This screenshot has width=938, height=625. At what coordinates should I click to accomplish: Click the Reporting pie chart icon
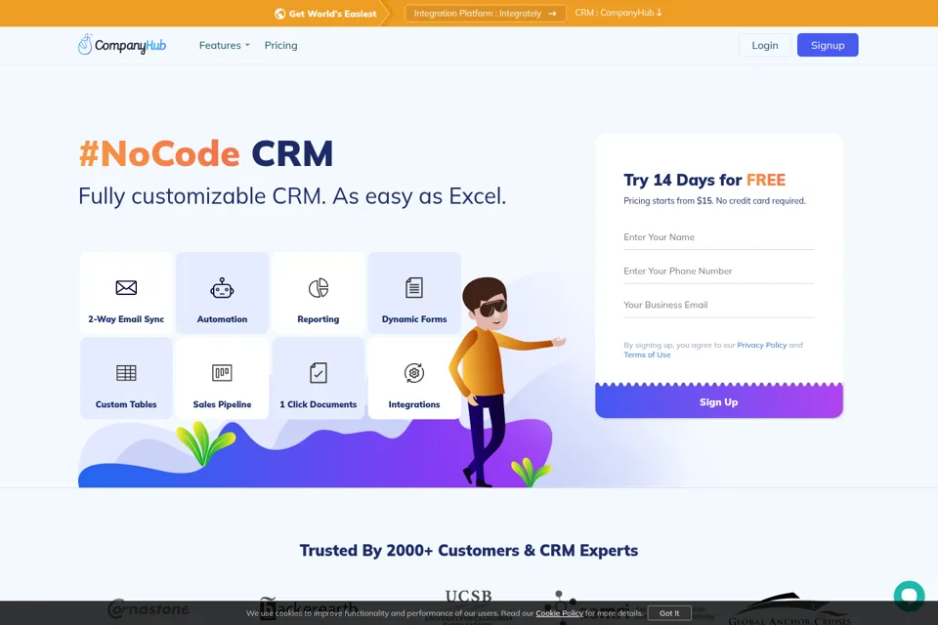click(319, 288)
